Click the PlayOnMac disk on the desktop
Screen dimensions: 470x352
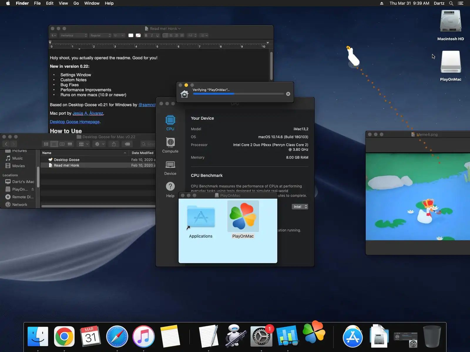[451, 66]
